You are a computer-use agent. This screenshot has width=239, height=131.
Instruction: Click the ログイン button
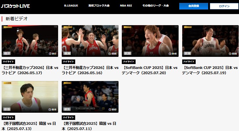pyautogui.click(x=224, y=6)
